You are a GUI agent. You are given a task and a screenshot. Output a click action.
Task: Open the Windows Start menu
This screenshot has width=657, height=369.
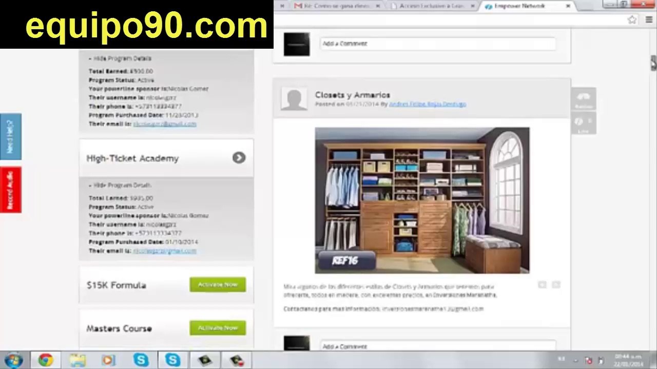click(x=13, y=360)
